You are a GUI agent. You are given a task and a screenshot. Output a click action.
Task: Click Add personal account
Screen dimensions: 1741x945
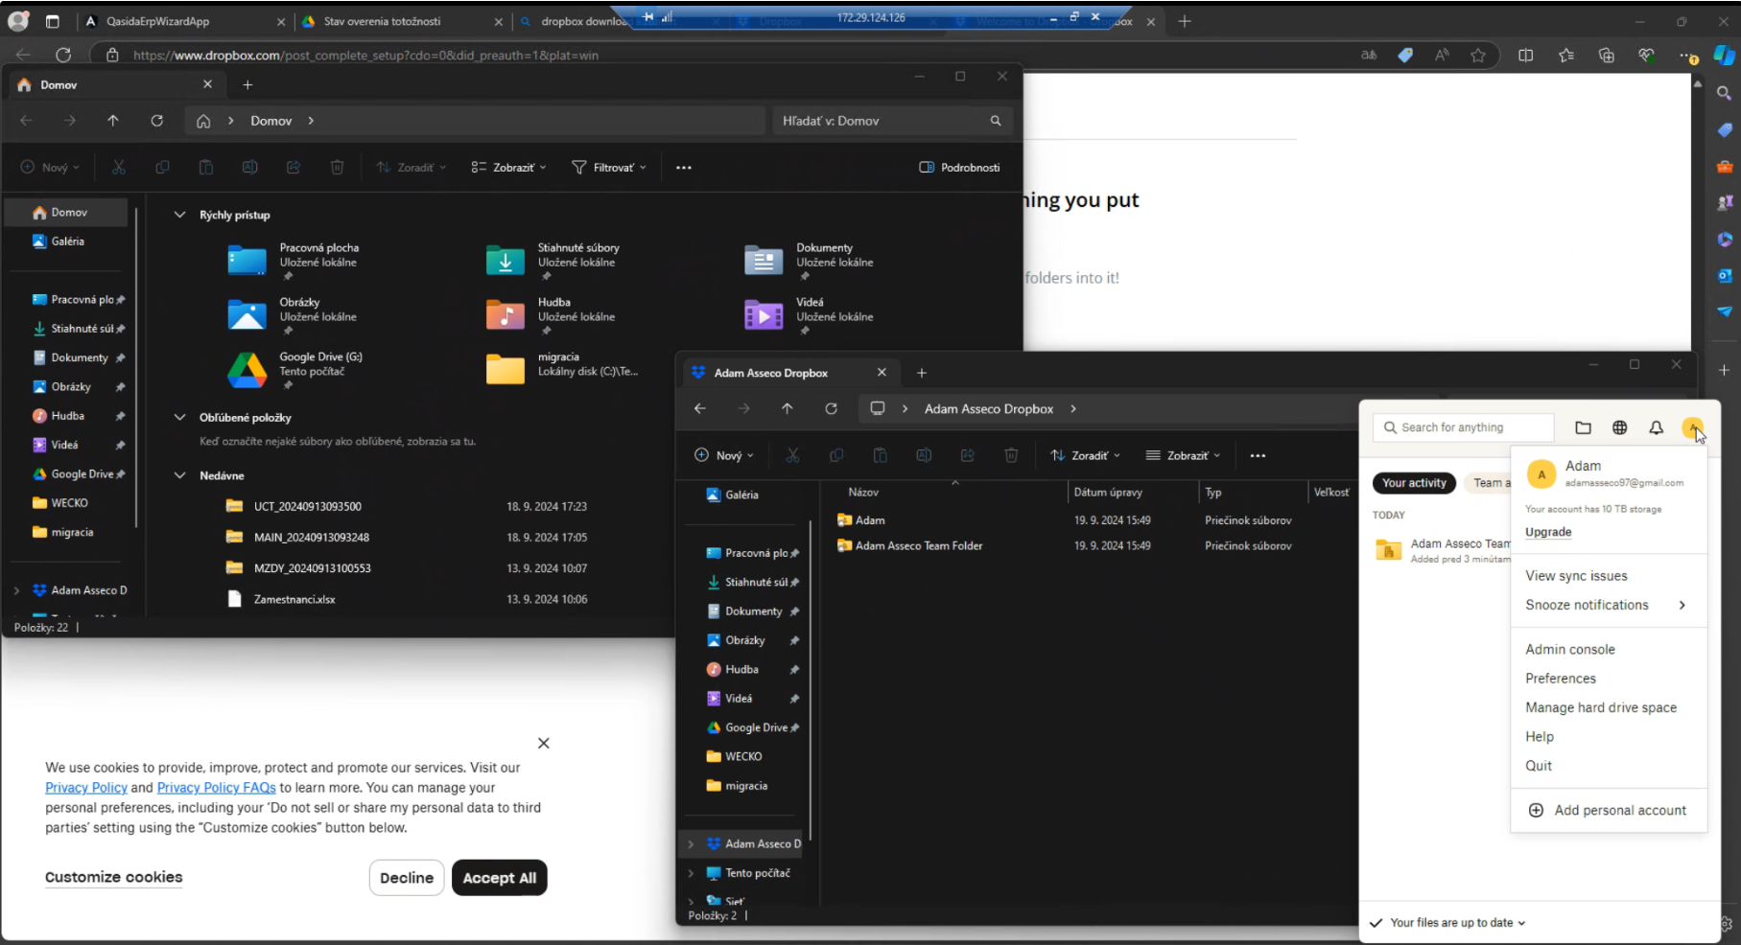(x=1607, y=810)
